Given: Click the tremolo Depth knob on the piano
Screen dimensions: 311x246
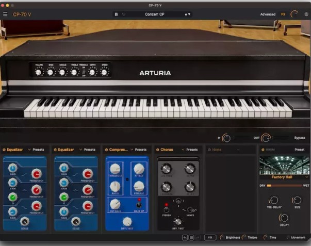Looking at the screenshot, I should tap(92, 72).
